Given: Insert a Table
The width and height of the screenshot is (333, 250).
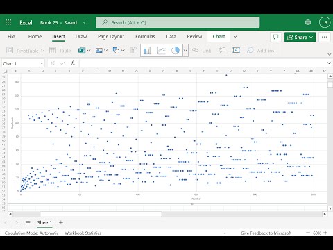Looking at the screenshot, I should pyautogui.click(x=60, y=51).
